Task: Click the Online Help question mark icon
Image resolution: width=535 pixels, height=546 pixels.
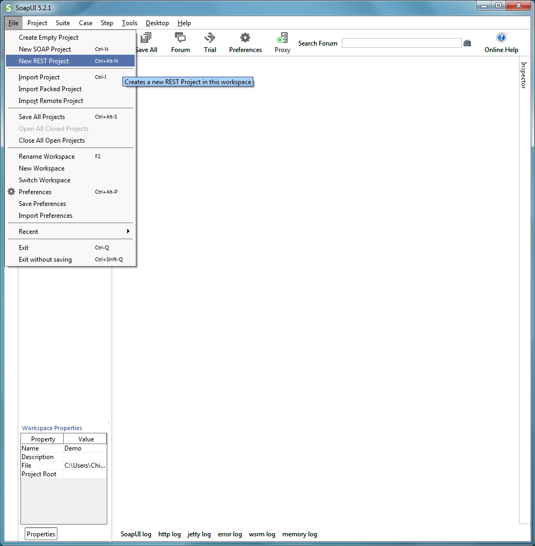Action: [501, 37]
